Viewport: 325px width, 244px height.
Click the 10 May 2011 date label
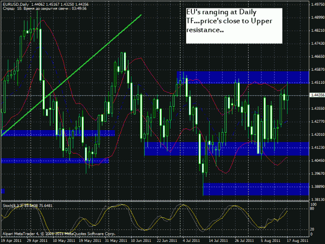pyautogui.click(x=64, y=240)
